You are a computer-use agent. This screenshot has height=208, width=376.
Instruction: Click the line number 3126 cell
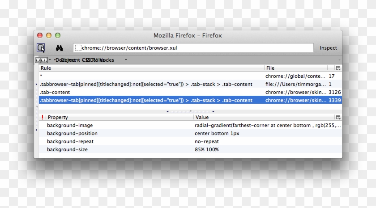pyautogui.click(x=334, y=92)
